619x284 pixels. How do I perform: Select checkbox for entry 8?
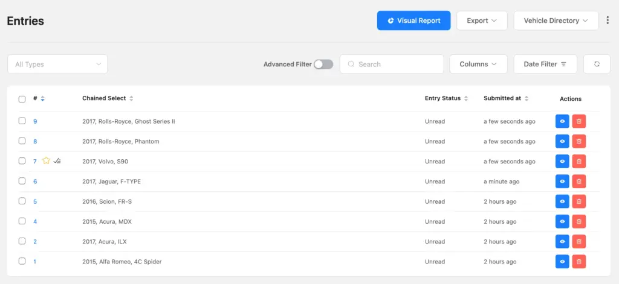pos(22,141)
